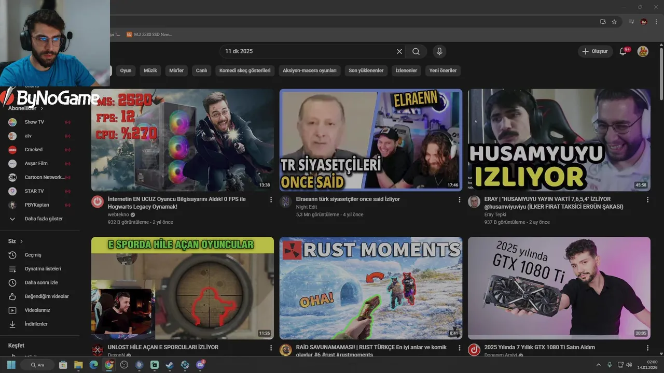Click the Eray Tepki channel avatar
The width and height of the screenshot is (664, 373).
click(474, 202)
